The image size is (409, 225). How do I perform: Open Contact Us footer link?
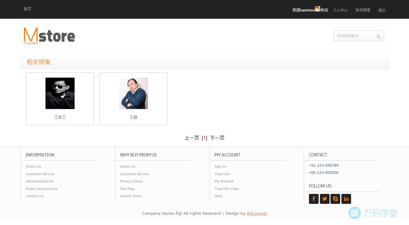click(x=35, y=196)
